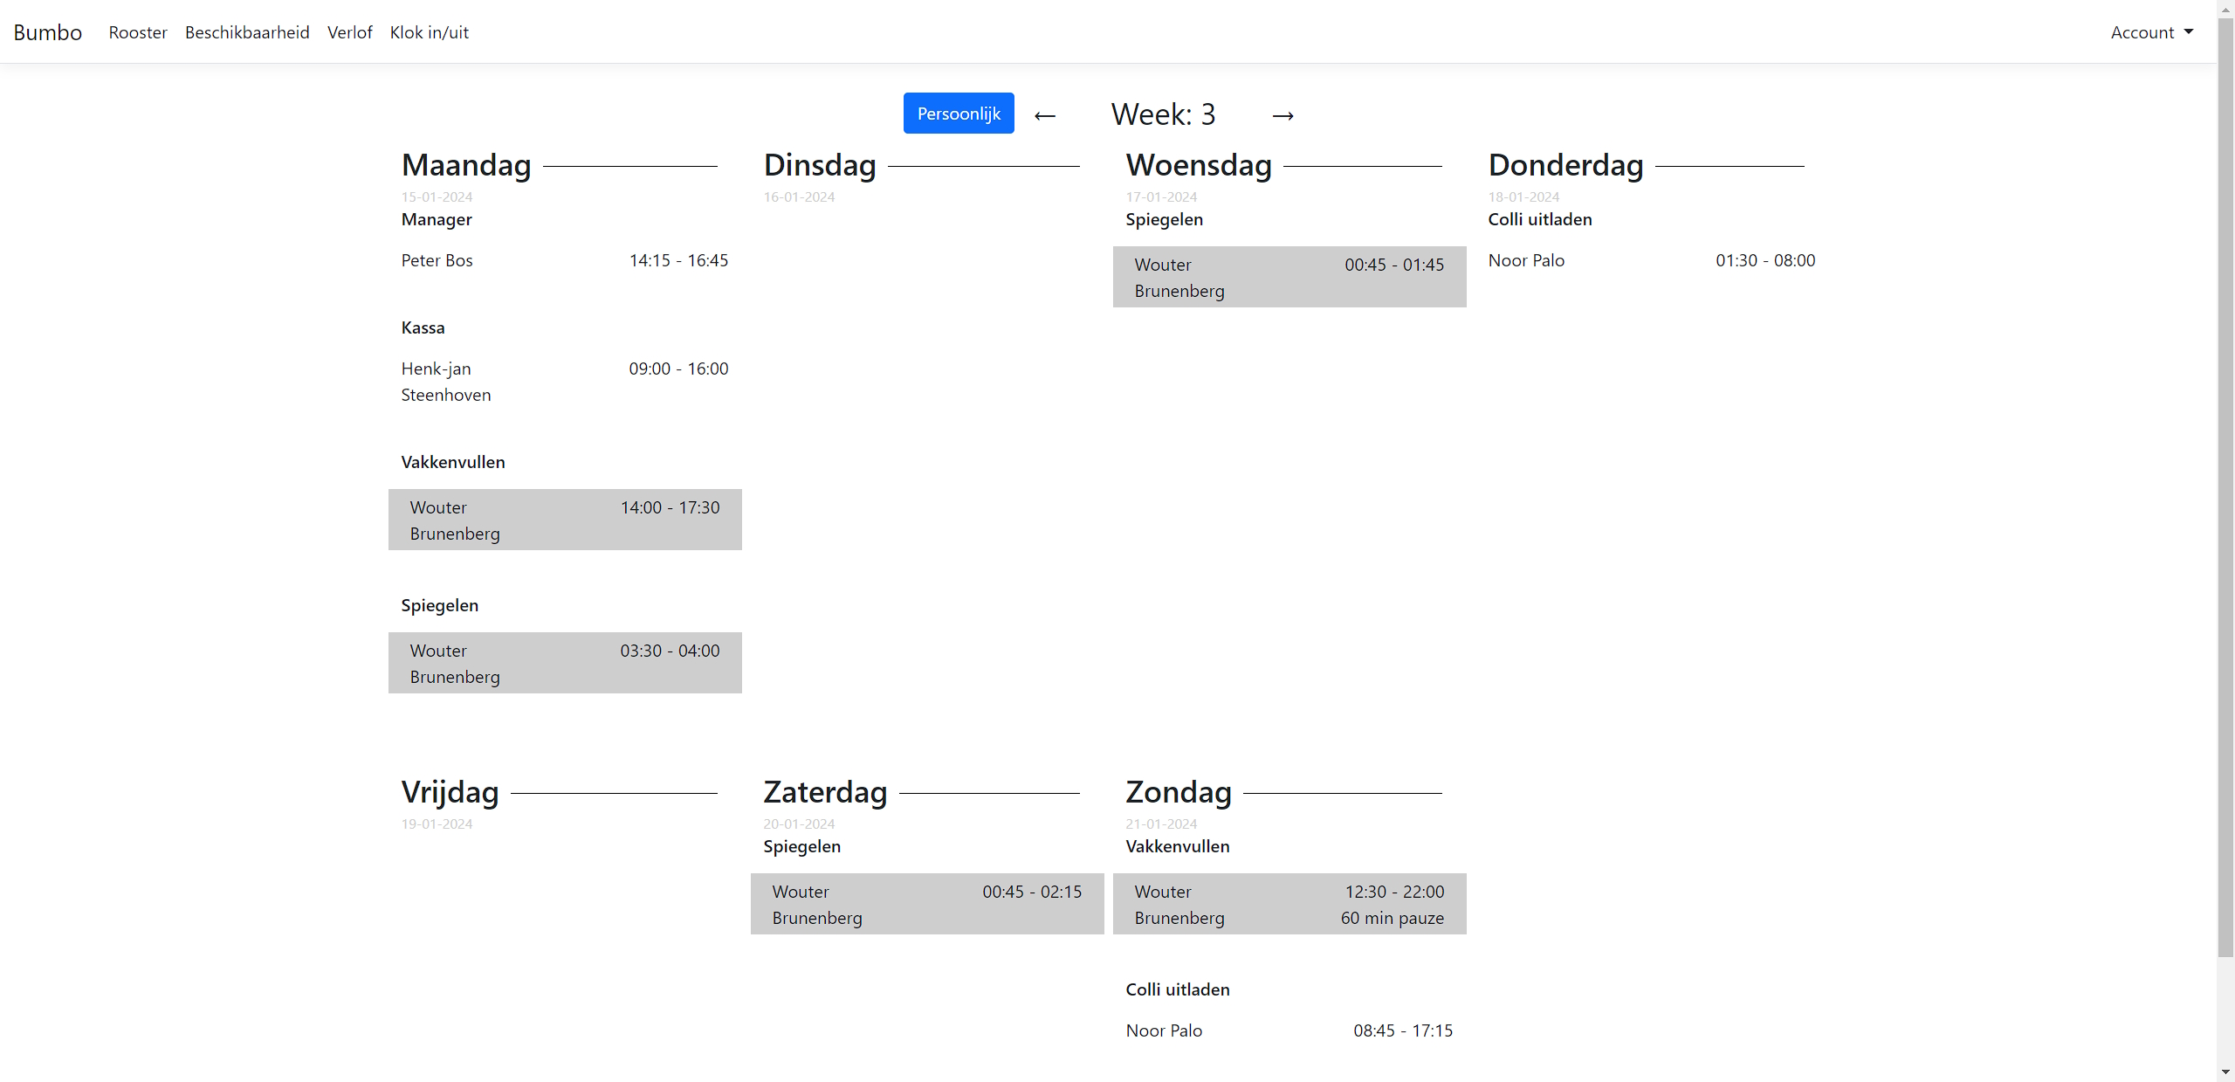The image size is (2235, 1082).
Task: Click the 60 min pauze text
Action: (x=1393, y=918)
